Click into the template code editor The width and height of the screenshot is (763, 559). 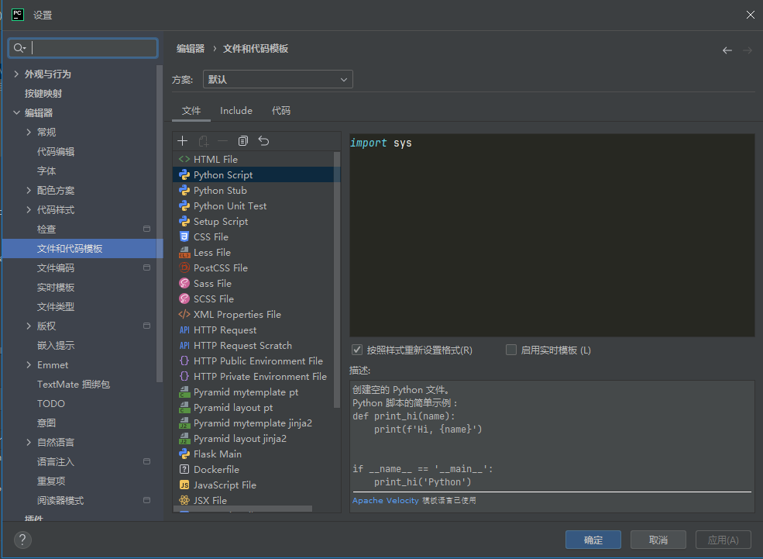[552, 235]
